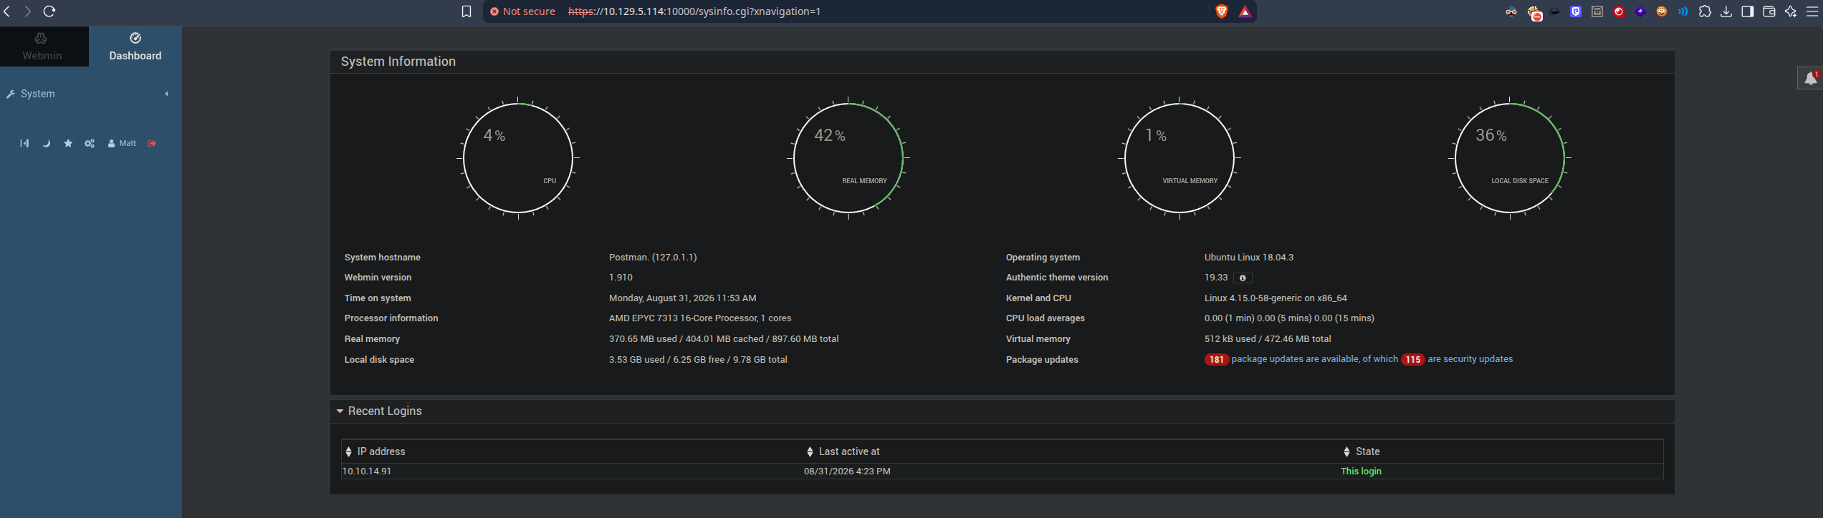1823x518 pixels.
Task: Open the blue sound waves extension icon
Action: pos(1683,11)
